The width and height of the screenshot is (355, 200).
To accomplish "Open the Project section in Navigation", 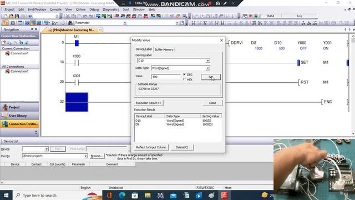I will pos(19,107).
